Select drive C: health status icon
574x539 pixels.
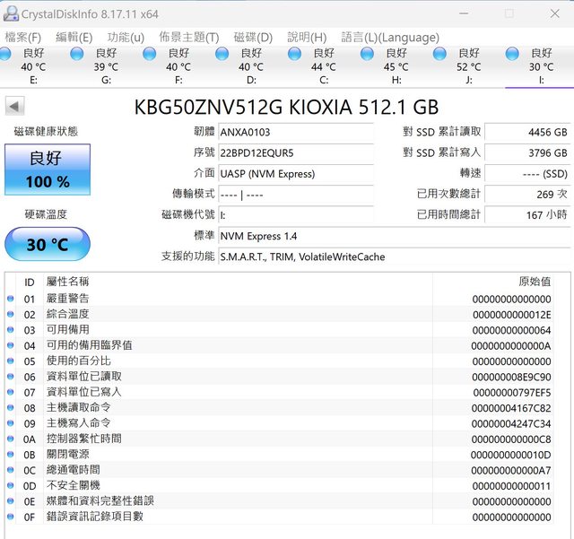pyautogui.click(x=294, y=54)
